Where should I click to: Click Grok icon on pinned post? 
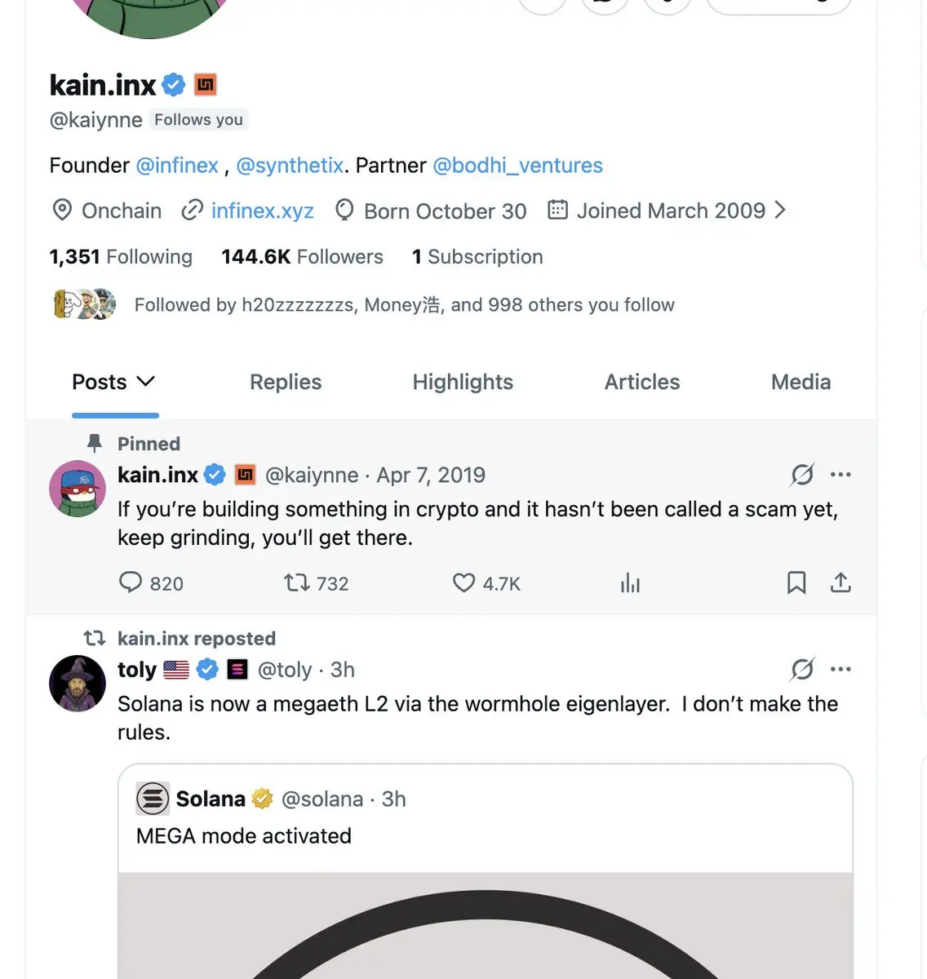coord(802,475)
